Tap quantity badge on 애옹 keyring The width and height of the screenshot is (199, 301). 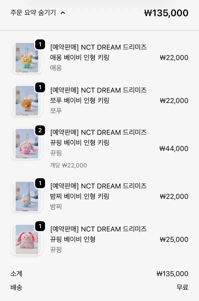click(x=40, y=45)
